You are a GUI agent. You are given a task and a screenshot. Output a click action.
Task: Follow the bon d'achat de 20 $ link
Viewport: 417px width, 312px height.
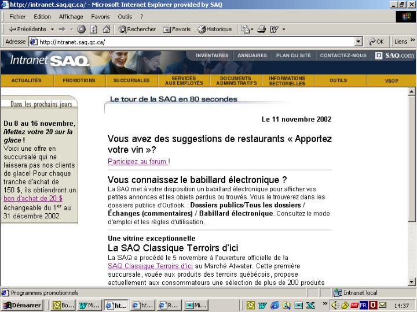33,198
